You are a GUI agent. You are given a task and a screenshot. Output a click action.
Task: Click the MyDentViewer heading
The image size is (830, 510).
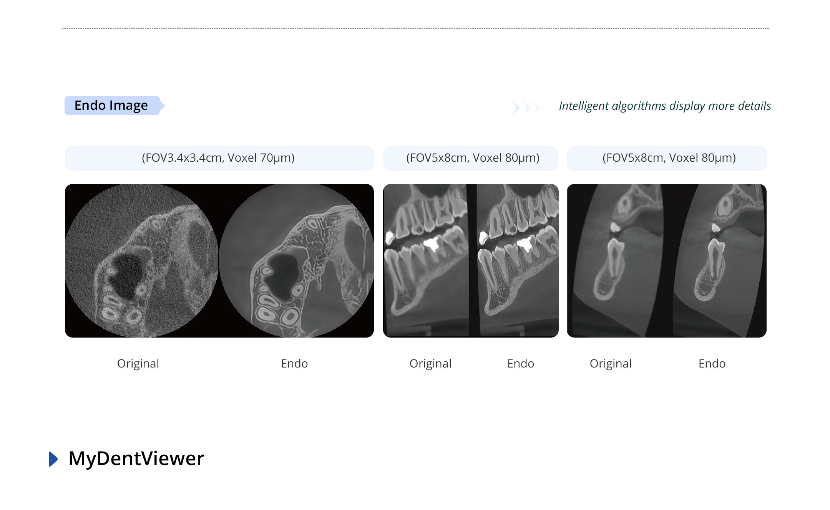(136, 459)
